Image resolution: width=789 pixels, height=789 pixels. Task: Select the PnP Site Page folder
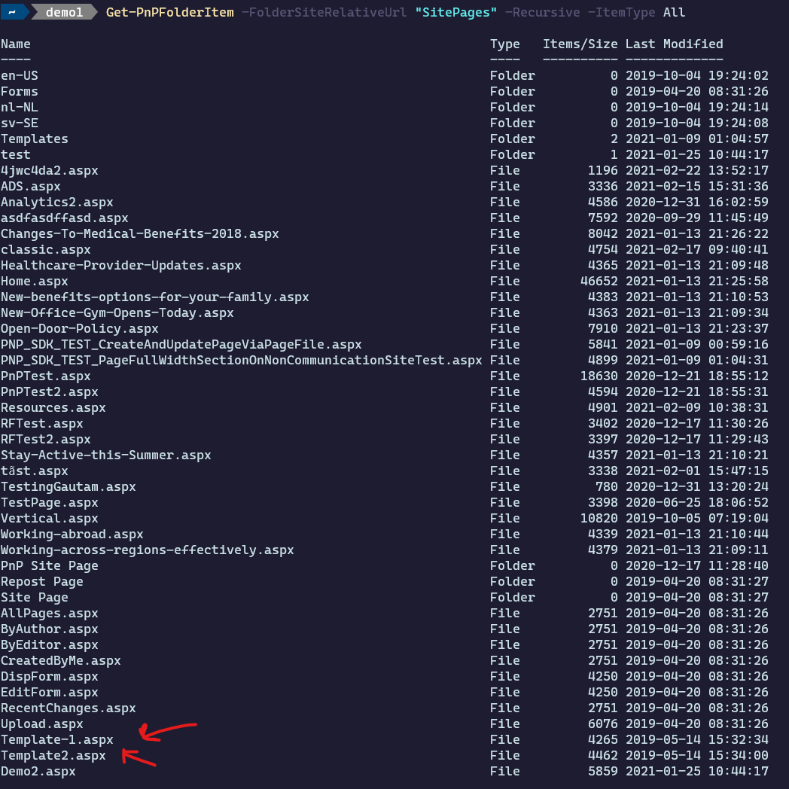(50, 566)
